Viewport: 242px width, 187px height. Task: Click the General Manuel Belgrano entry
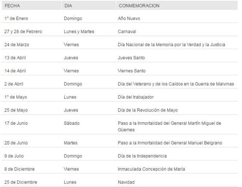(170, 143)
